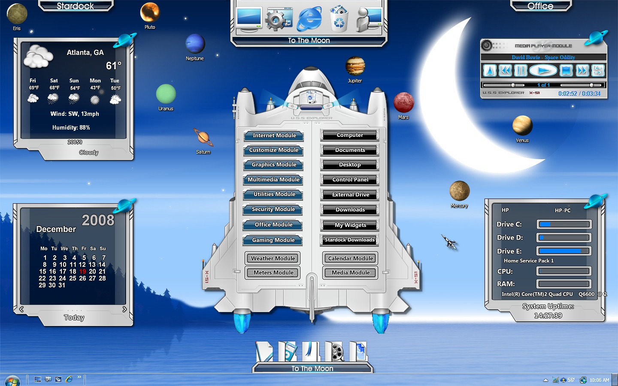Click the Drive E usage bar
The image size is (618, 386).
pos(564,251)
